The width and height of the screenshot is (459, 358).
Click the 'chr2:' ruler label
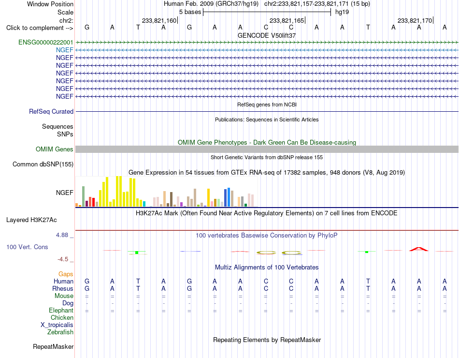[x=66, y=20]
